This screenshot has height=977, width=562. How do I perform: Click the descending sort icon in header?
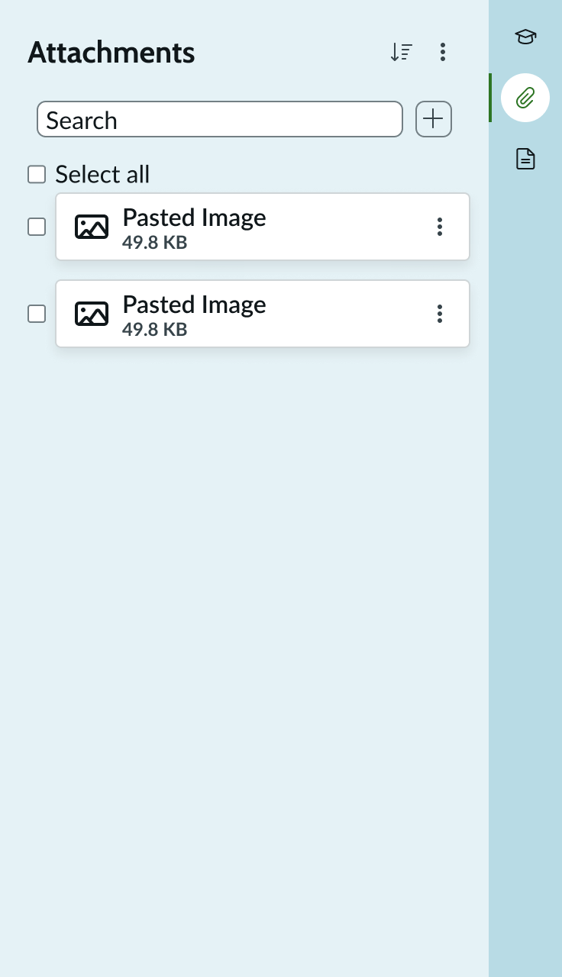401,51
